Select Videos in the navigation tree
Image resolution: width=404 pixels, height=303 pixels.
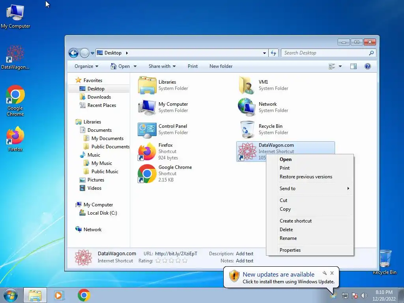point(91,188)
